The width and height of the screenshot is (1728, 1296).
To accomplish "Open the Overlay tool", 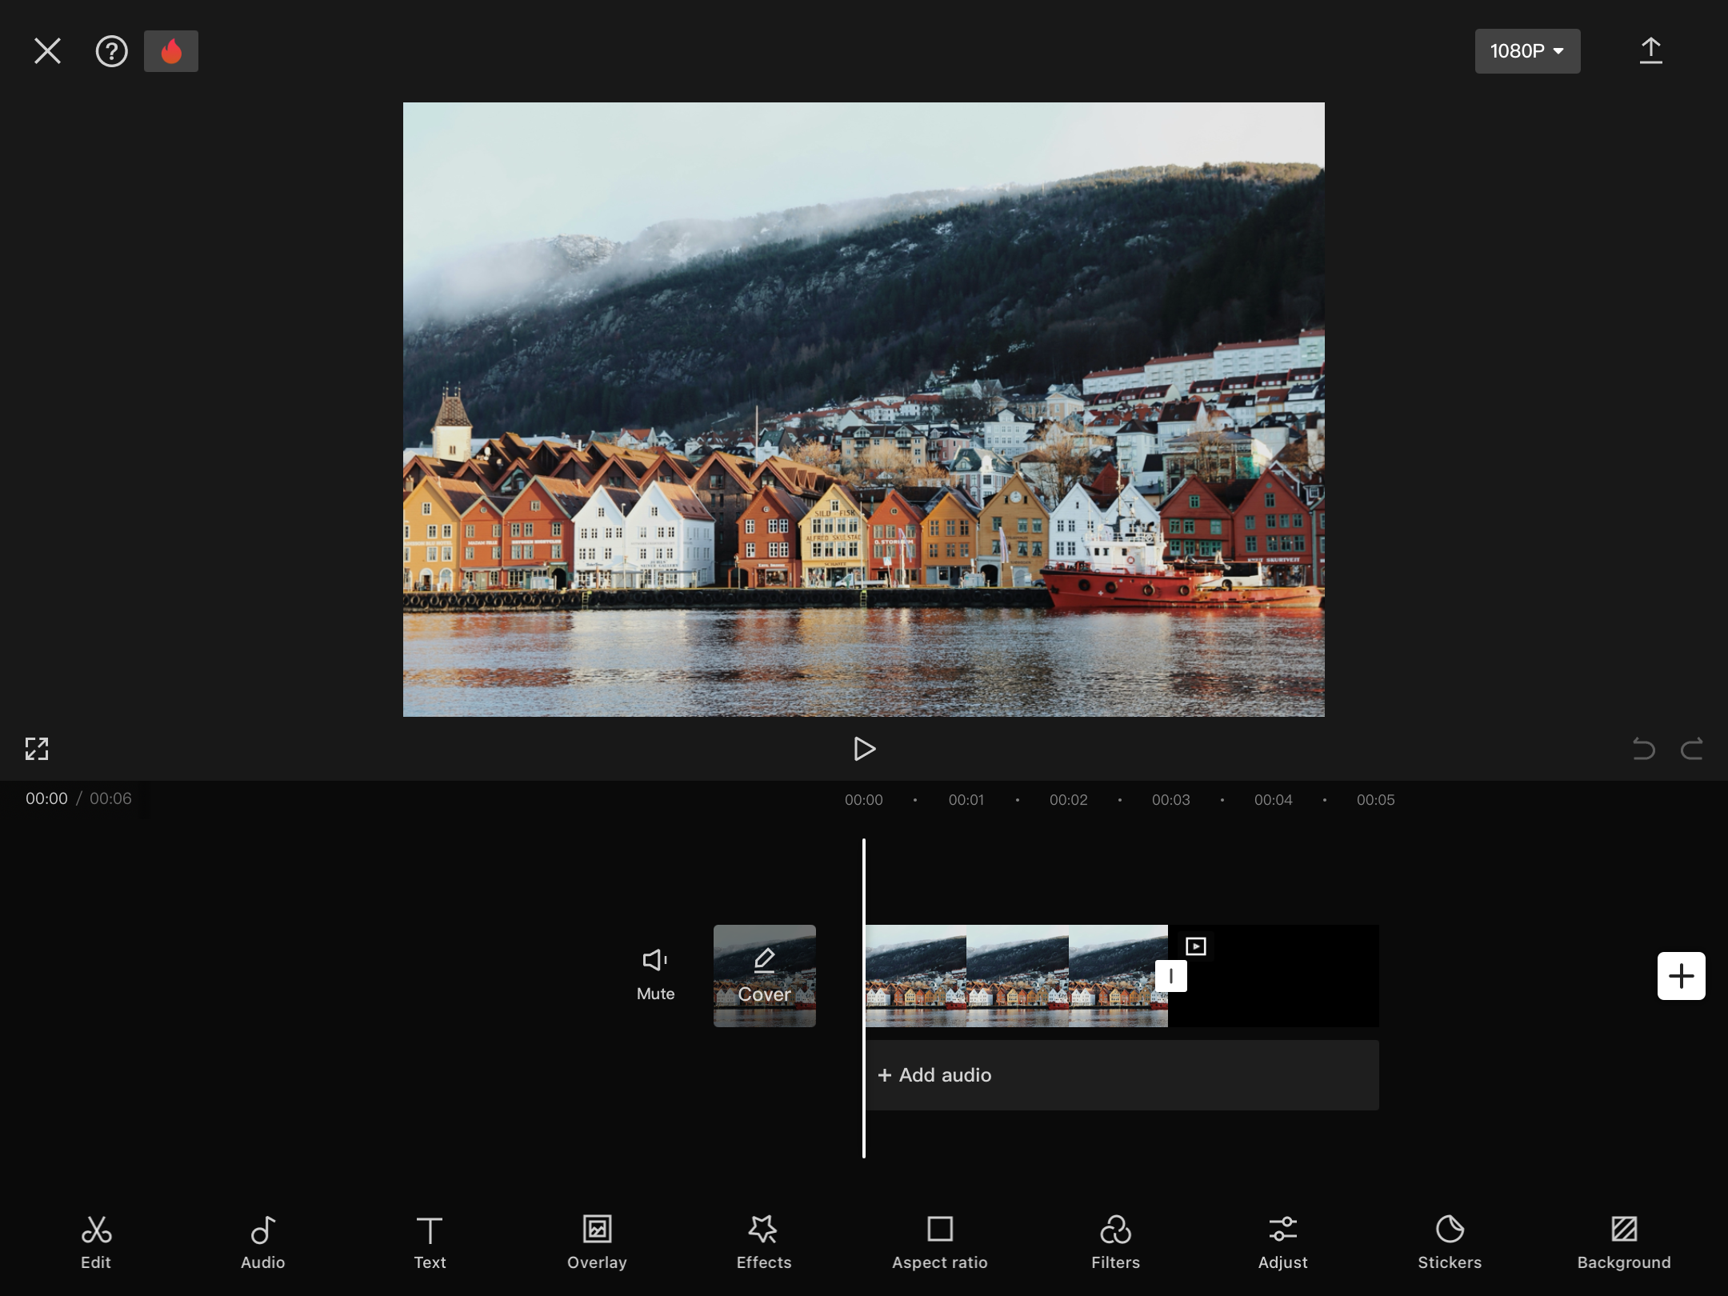I will click(597, 1242).
